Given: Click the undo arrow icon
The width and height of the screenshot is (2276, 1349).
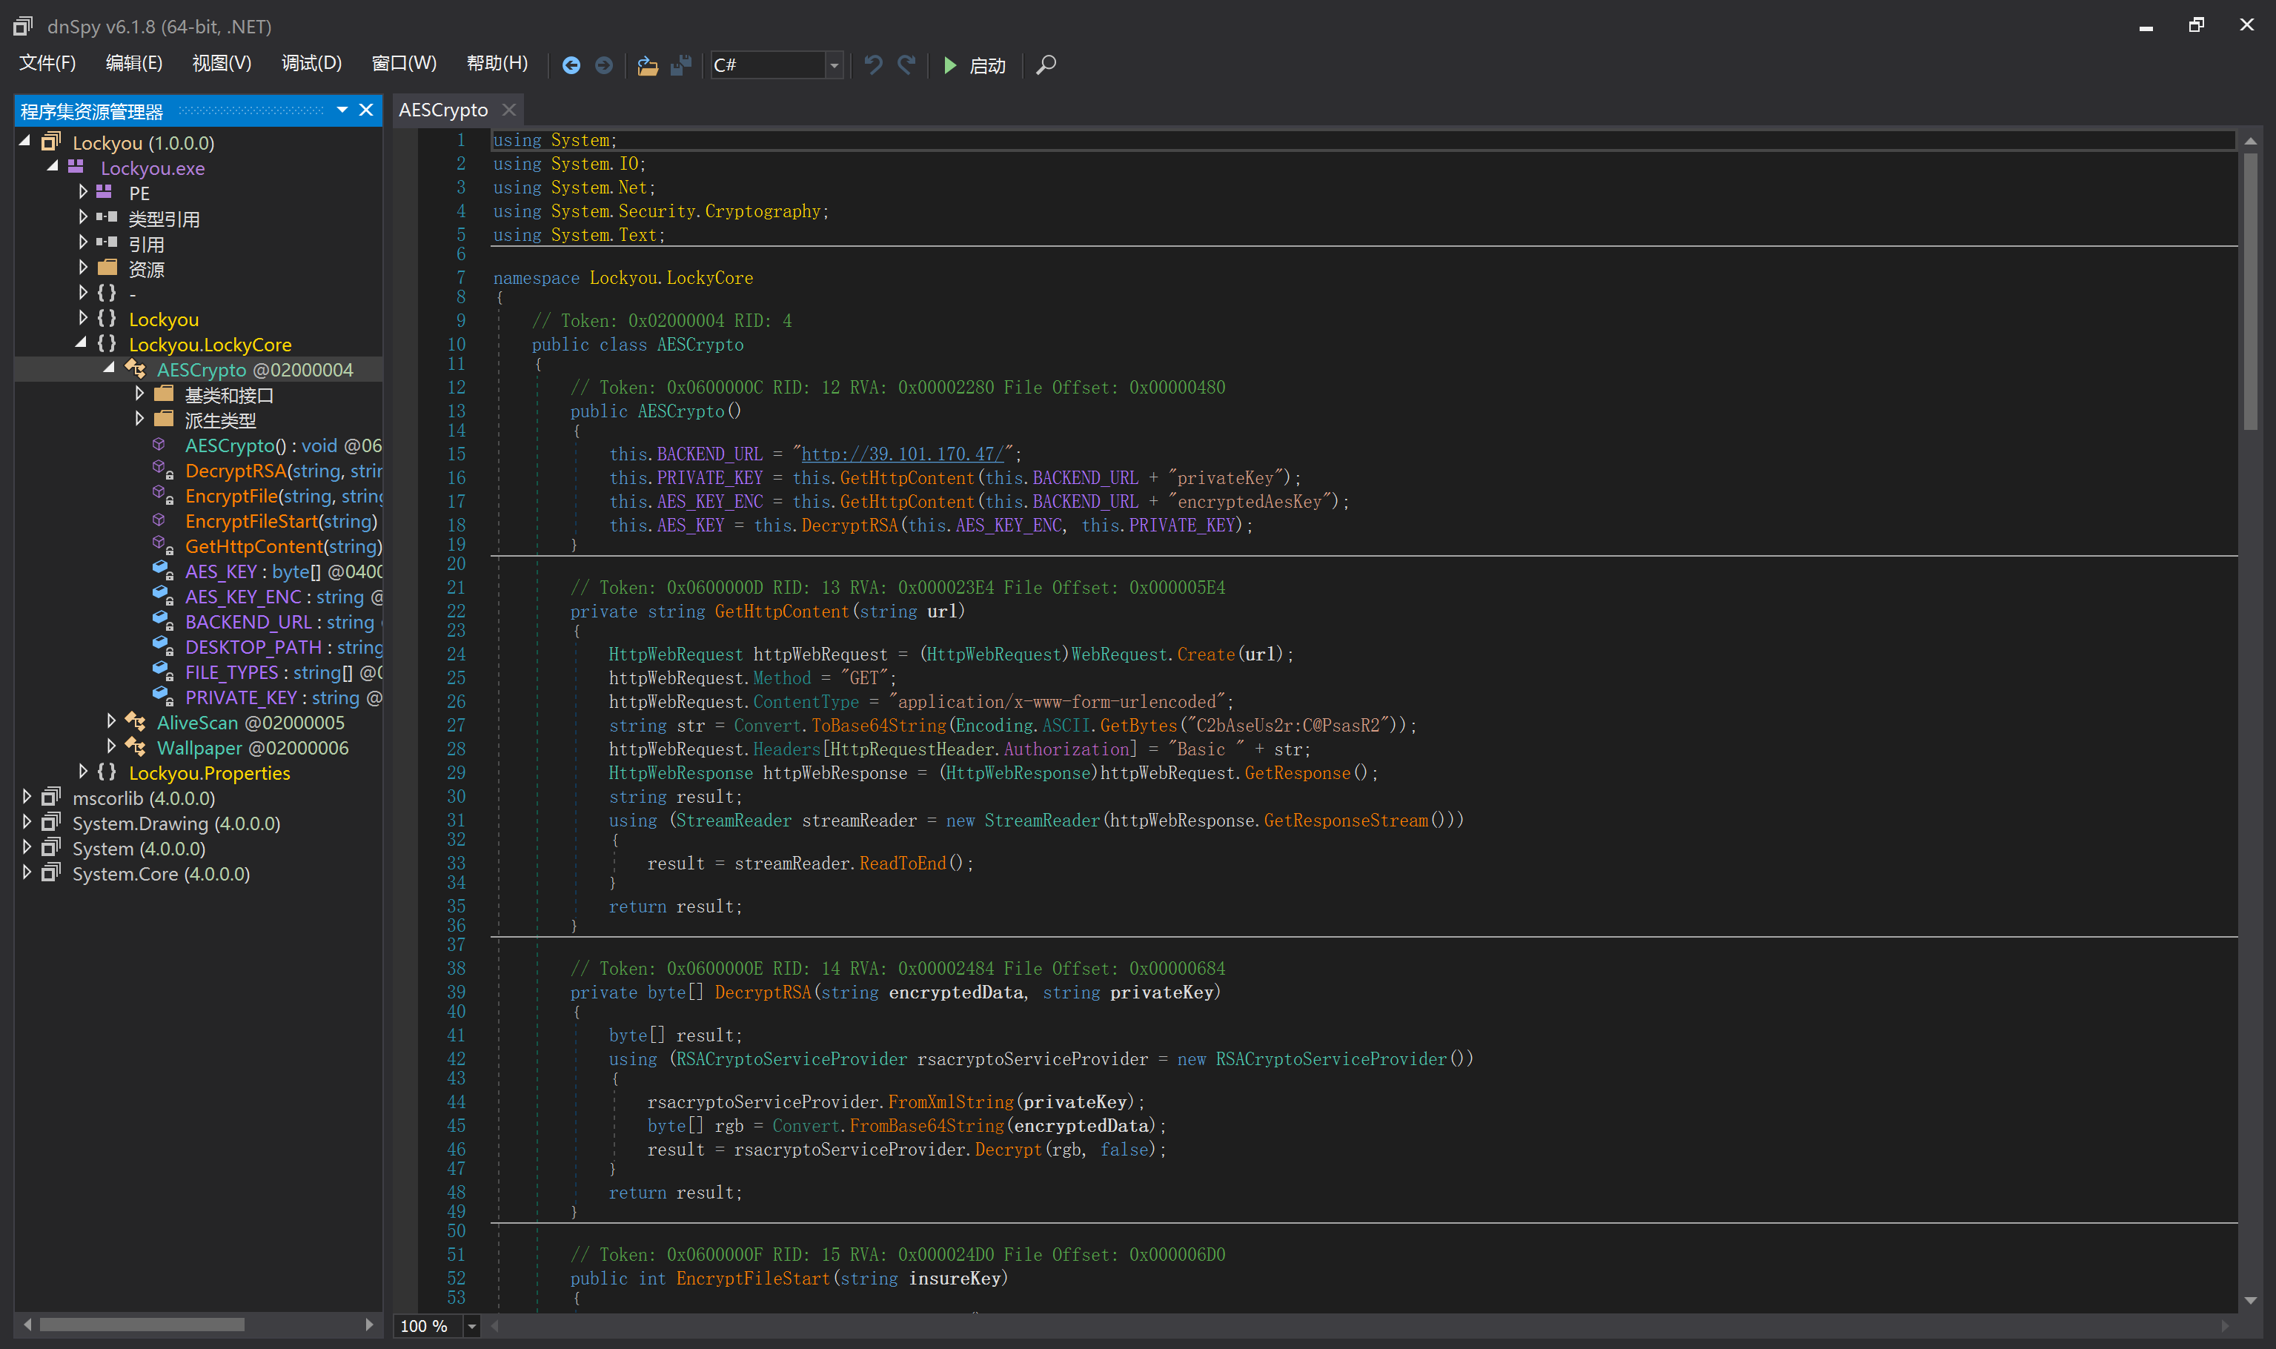Looking at the screenshot, I should coord(874,64).
